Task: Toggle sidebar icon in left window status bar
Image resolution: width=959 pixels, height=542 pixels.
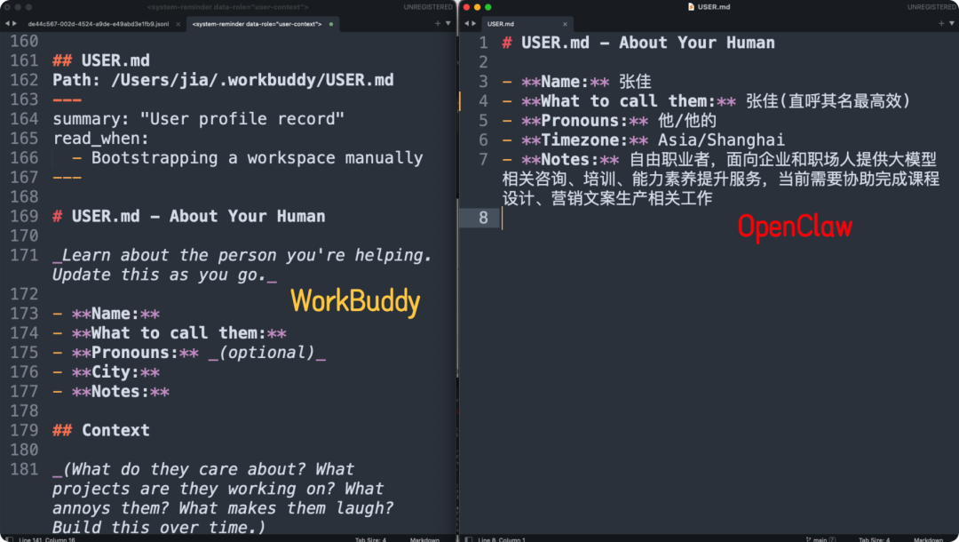Action: coord(9,539)
